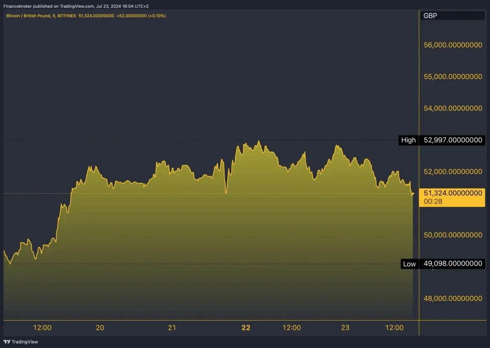Select the 50,000 price axis label
The height and width of the screenshot is (348, 490).
tap(453, 235)
